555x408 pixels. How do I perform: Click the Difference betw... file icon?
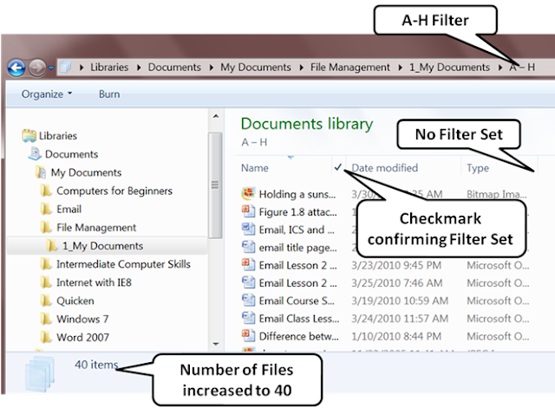[x=249, y=335]
